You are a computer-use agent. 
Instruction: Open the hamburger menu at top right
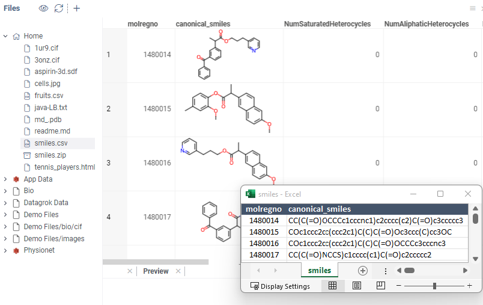[472, 8]
